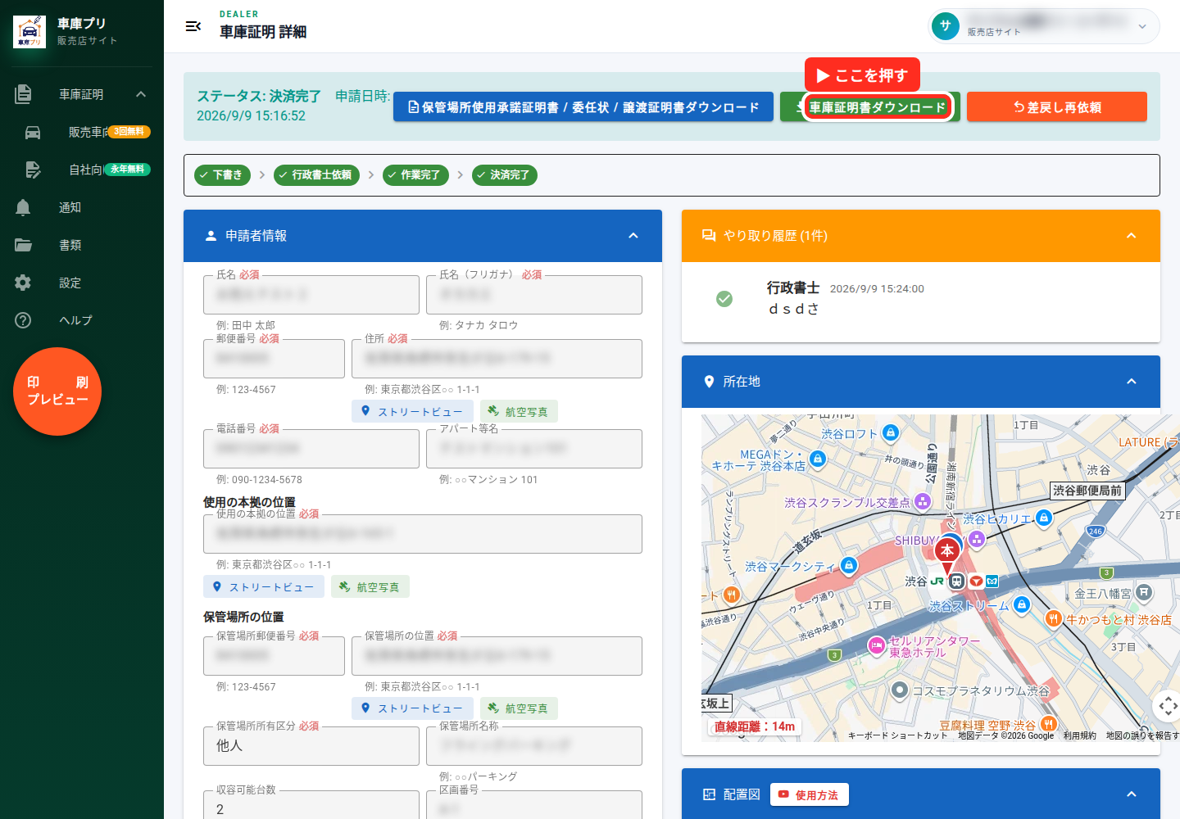Collapse the 所在地 panel
This screenshot has height=819, width=1180.
(1132, 382)
